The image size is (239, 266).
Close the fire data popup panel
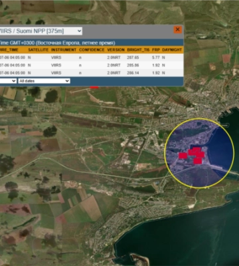click(177, 29)
